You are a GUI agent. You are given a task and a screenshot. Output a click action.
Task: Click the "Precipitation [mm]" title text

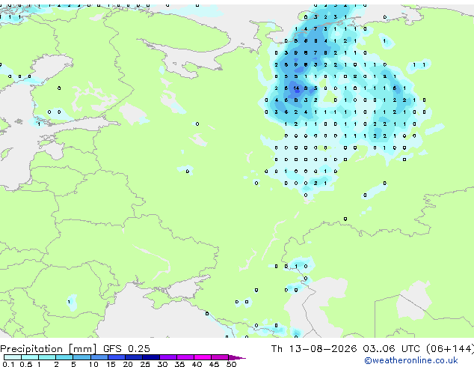point(49,349)
